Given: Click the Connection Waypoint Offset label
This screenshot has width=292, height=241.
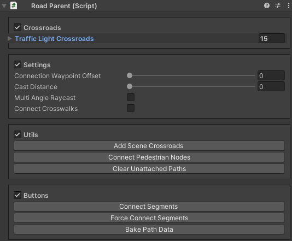Looking at the screenshot, I should [x=57, y=76].
